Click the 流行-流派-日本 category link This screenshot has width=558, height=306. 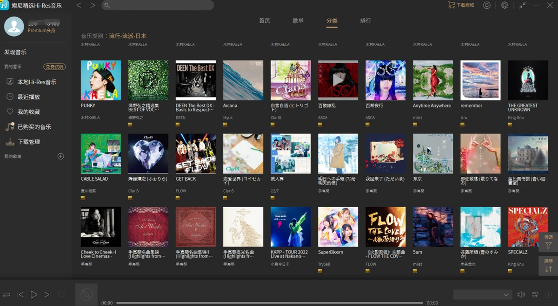[x=128, y=36]
